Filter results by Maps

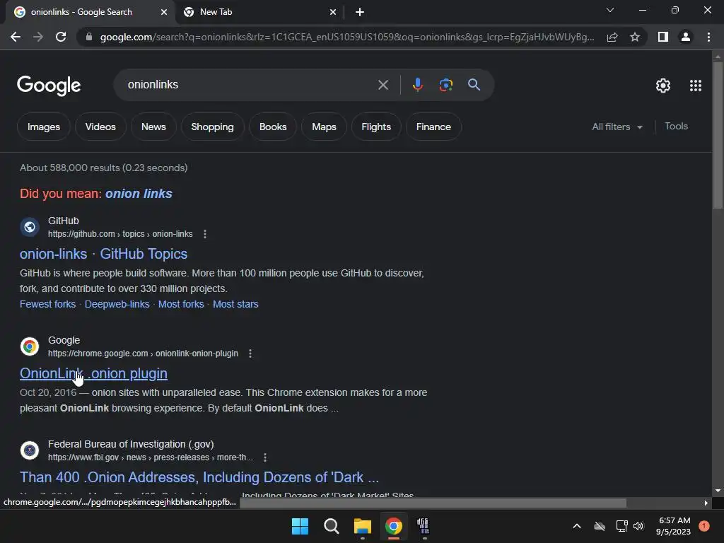pyautogui.click(x=324, y=127)
